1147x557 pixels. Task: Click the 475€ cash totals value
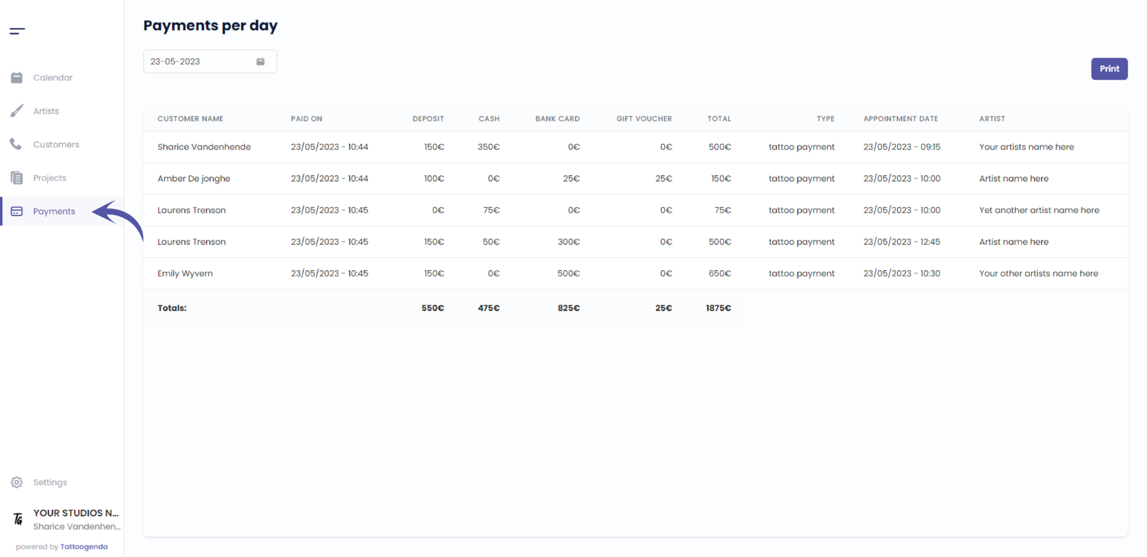(488, 308)
